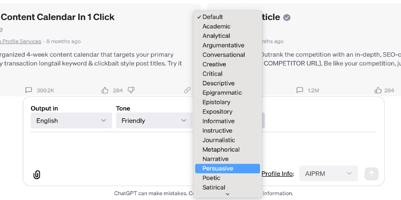Select Satirical in the dropdown list
This screenshot has width=401, height=200.
tap(214, 187)
